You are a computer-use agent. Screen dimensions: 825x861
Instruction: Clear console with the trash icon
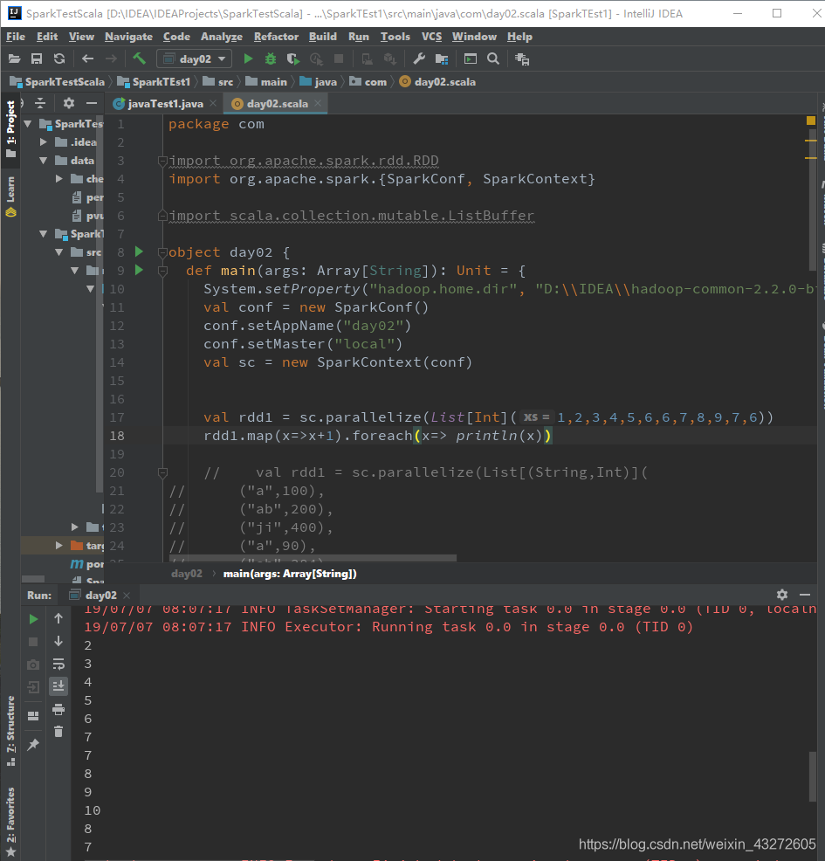58,732
